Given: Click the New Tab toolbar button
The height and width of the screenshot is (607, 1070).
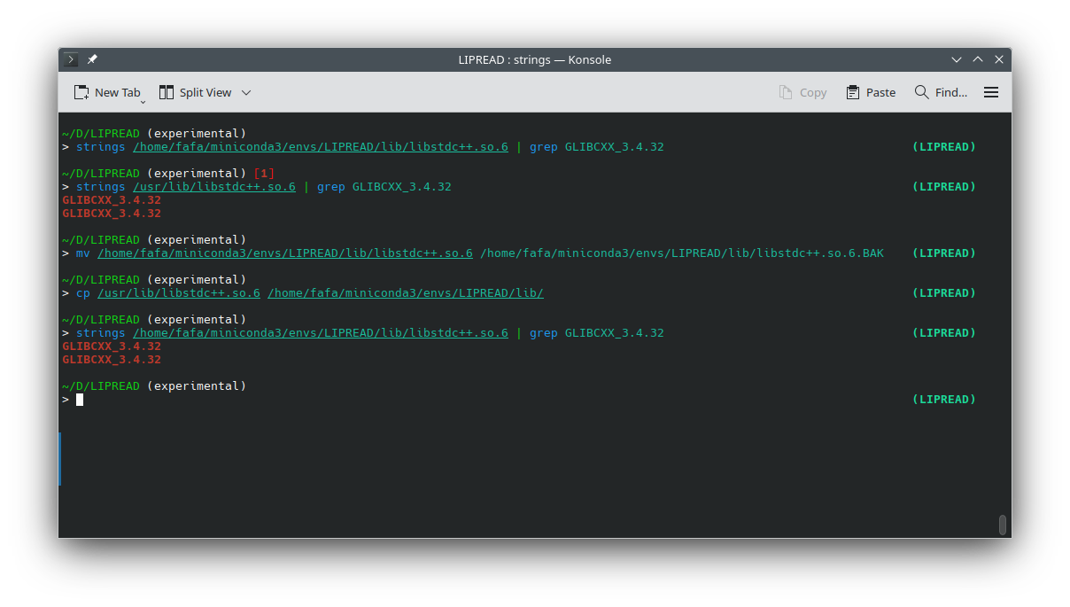Looking at the screenshot, I should (106, 92).
